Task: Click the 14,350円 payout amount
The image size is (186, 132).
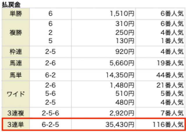Action: [x=120, y=75]
